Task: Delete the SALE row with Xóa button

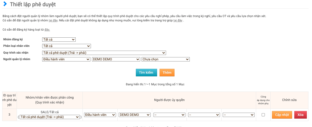Action: pyautogui.click(x=300, y=115)
